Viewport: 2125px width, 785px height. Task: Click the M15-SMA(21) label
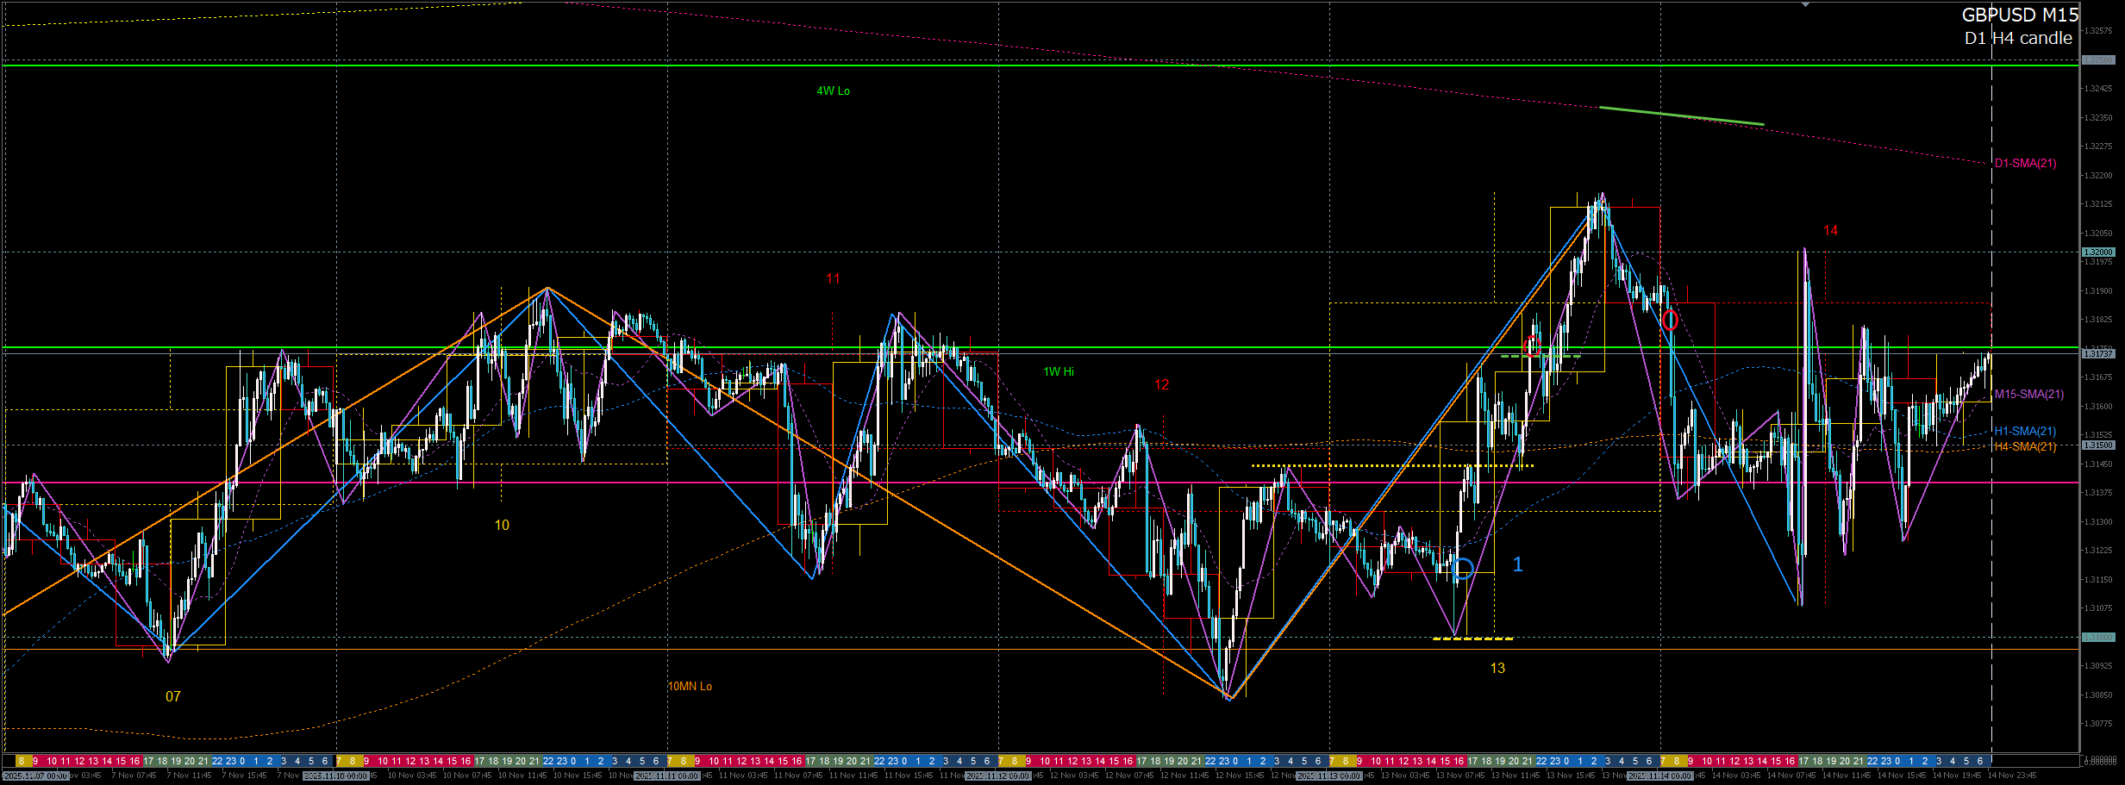[x=2028, y=395]
